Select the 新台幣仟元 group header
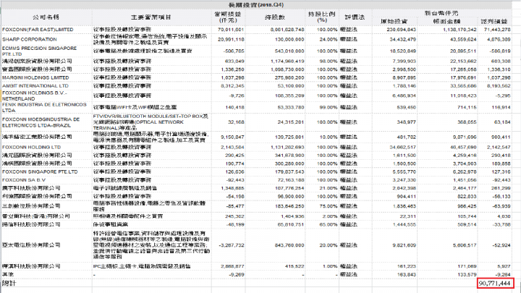Screen dimensions: 521x293 441,13
